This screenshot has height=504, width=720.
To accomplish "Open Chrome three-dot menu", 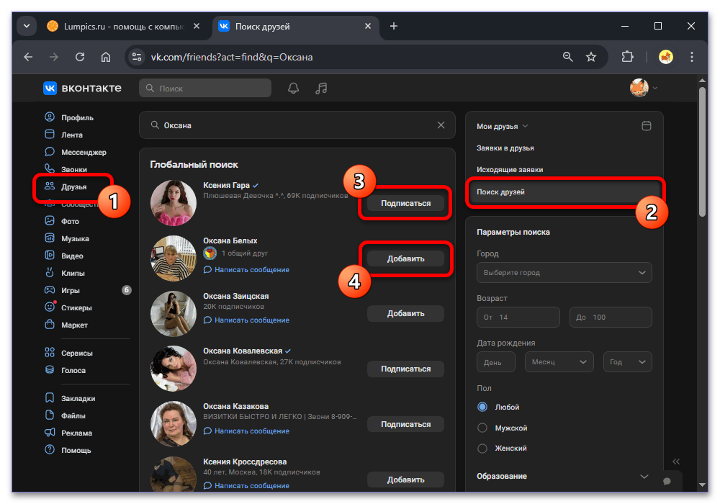I will pyautogui.click(x=691, y=57).
